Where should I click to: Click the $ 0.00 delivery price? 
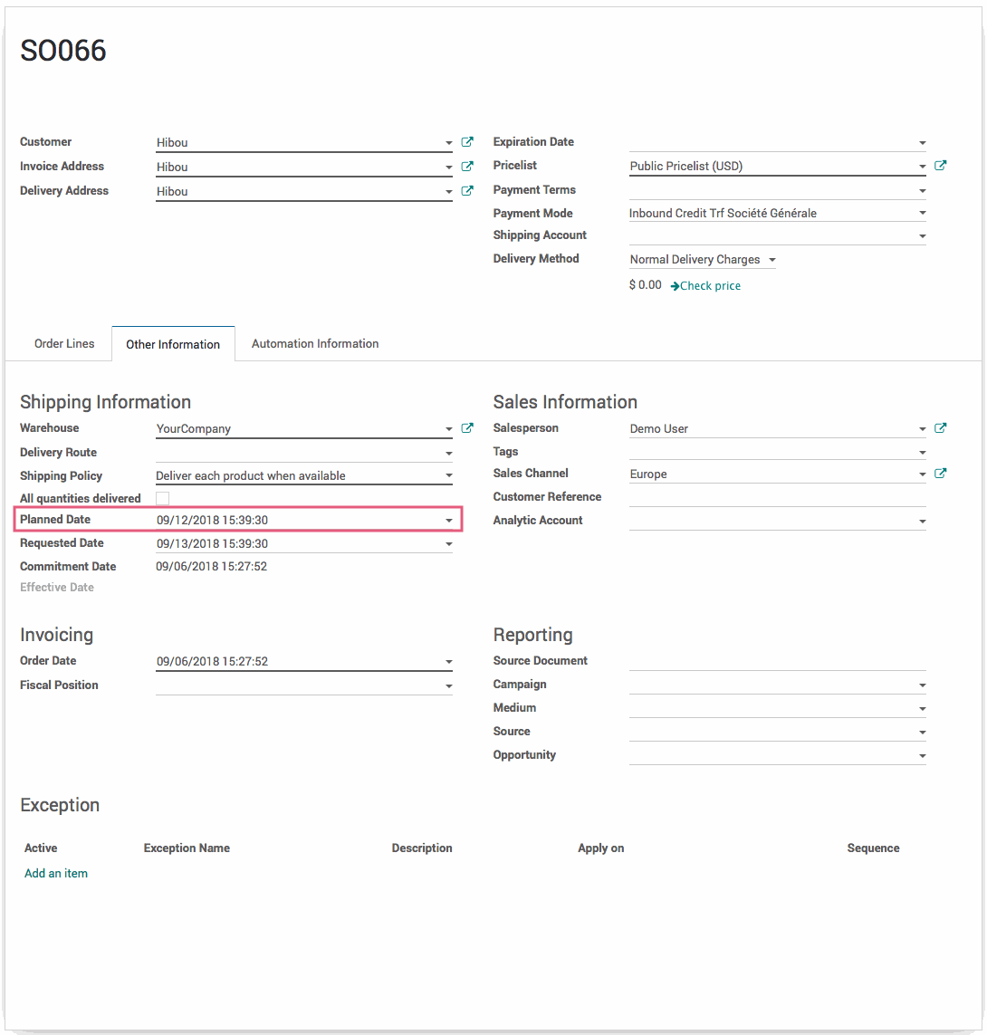coord(645,285)
